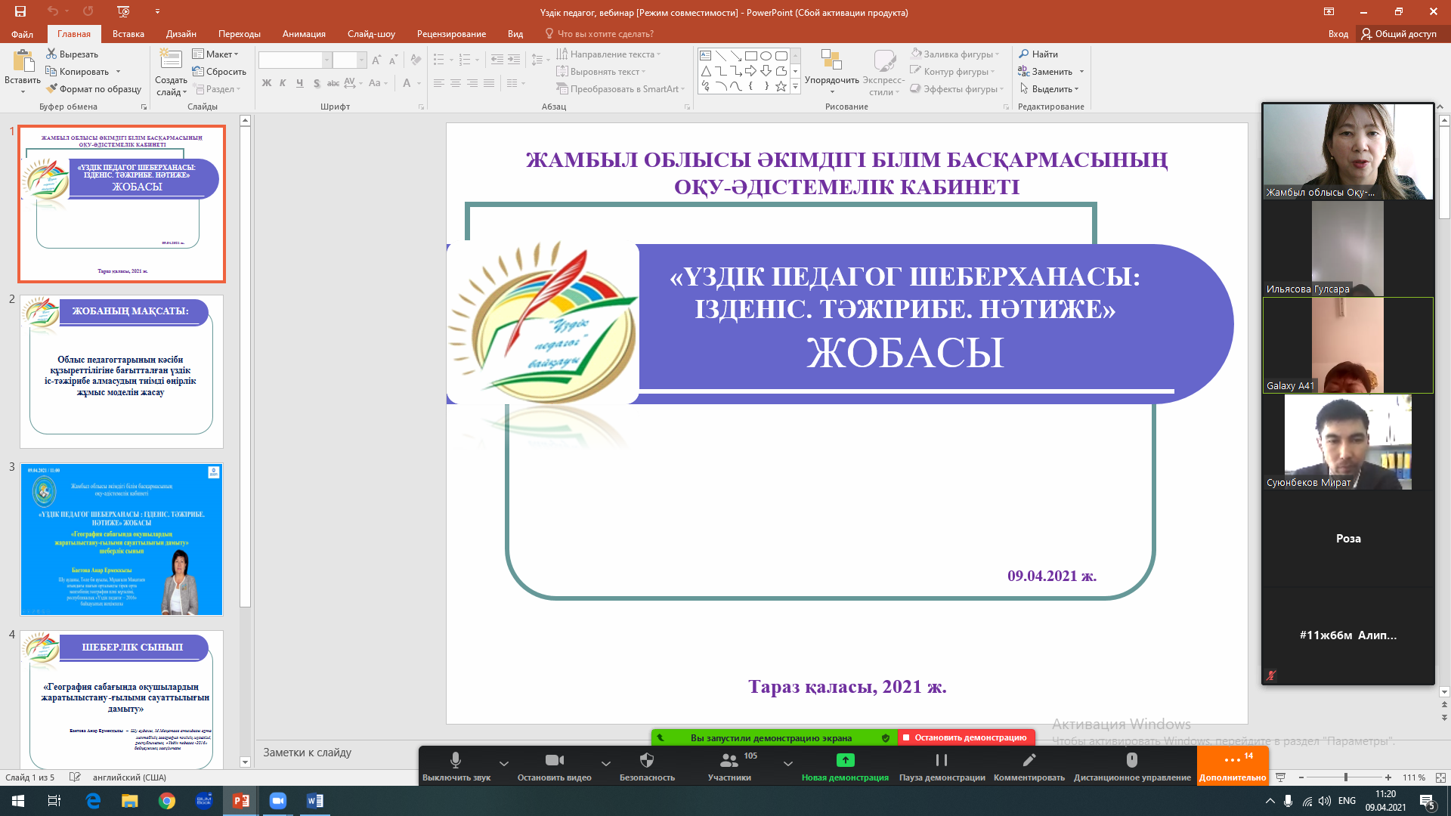
Task: Toggle text shadow (S) formatting
Action: click(x=316, y=83)
